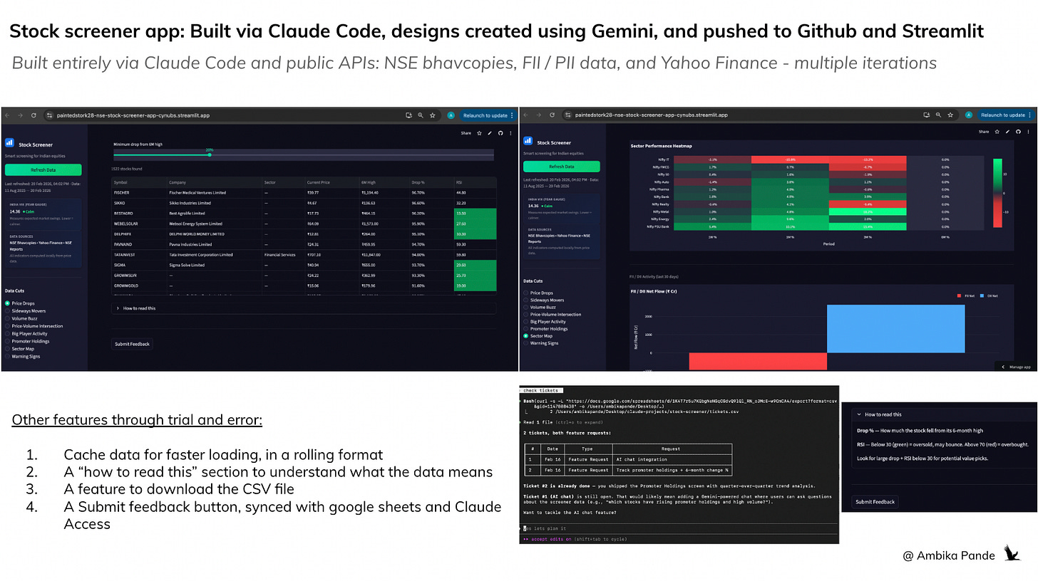The width and height of the screenshot is (1038, 581).
Task: Click the minimum drop slider handle at 20%
Action: coord(209,155)
